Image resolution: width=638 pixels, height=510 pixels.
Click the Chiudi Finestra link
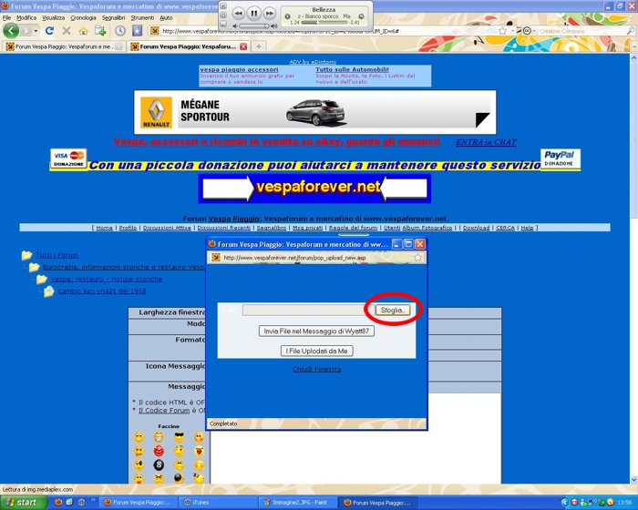316,369
